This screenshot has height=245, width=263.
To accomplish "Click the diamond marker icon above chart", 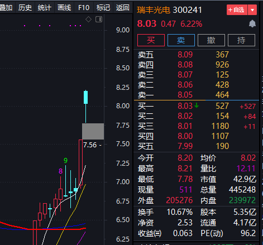I will coord(88,19).
